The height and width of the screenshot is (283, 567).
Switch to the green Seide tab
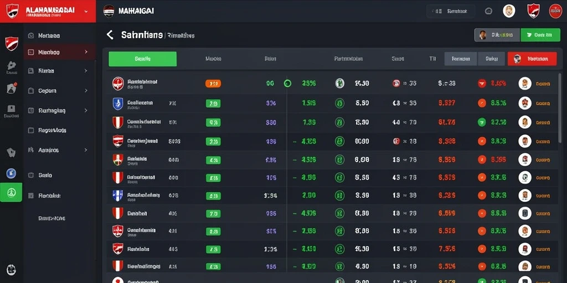(x=142, y=59)
